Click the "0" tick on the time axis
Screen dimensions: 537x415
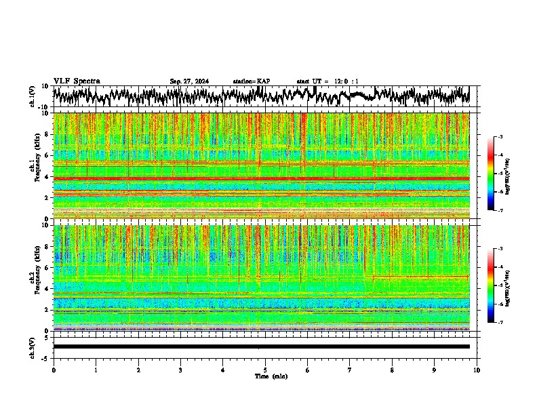pos(54,370)
